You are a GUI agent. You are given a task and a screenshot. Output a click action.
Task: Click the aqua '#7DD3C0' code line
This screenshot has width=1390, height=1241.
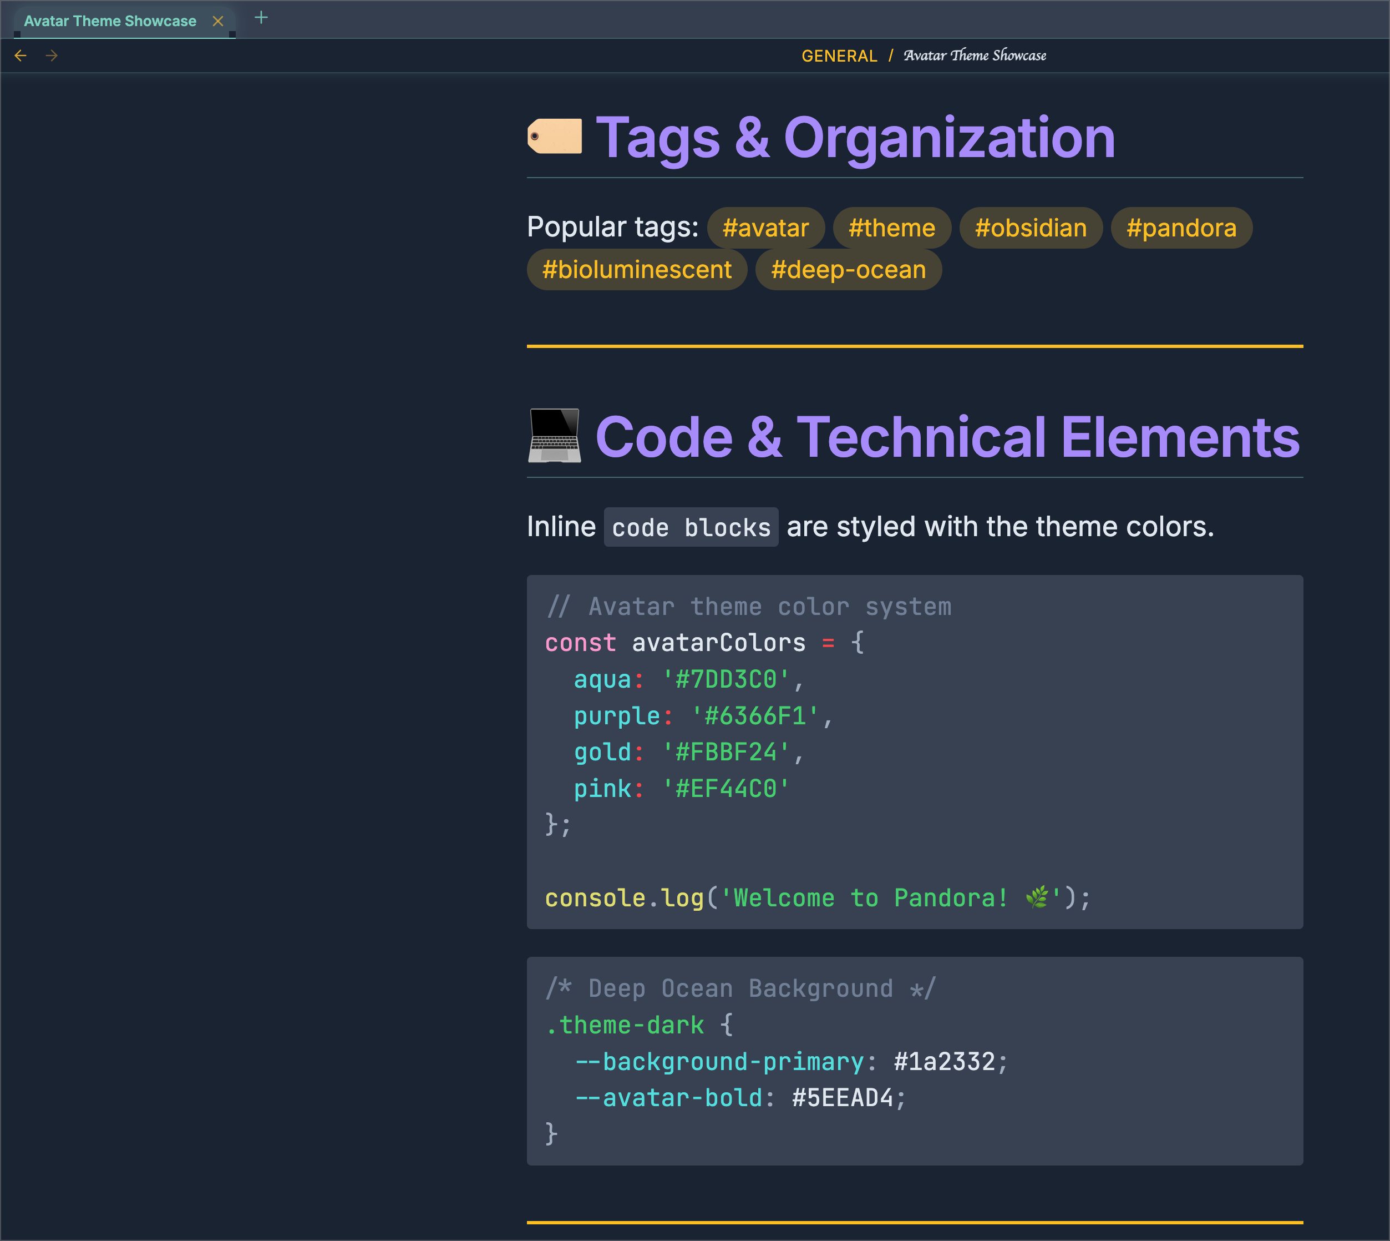689,680
